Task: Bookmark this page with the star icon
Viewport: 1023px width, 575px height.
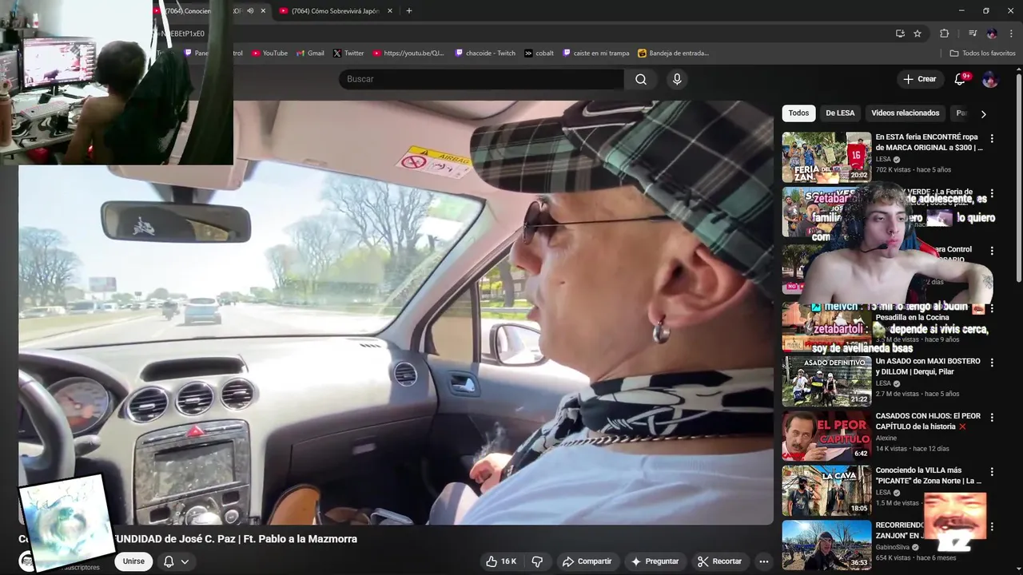Action: click(918, 34)
